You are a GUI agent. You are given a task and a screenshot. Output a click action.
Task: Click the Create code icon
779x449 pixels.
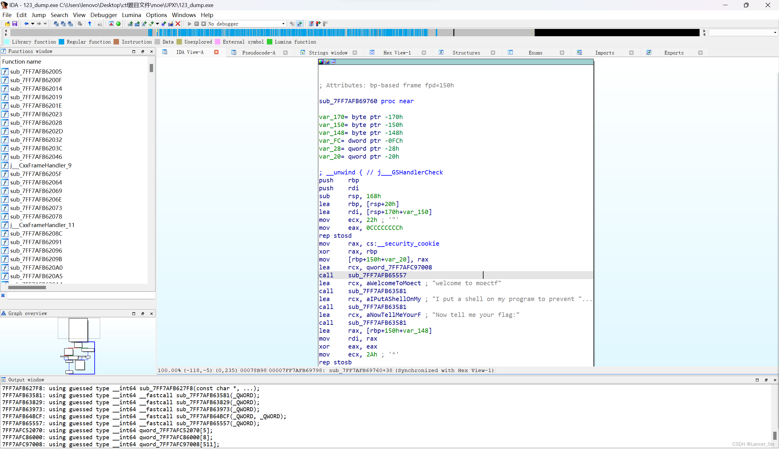coord(130,24)
